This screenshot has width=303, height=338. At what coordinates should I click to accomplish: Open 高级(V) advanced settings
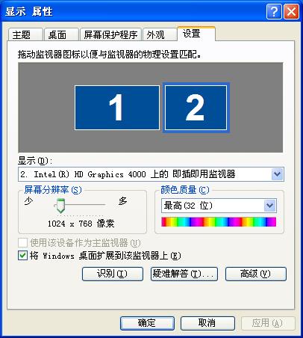click(256, 274)
